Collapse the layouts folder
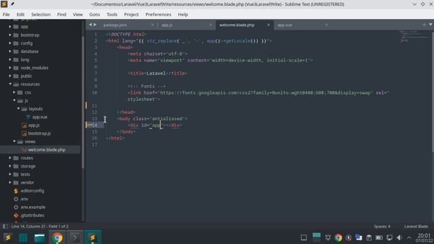This screenshot has height=244, width=434. (x=18, y=108)
